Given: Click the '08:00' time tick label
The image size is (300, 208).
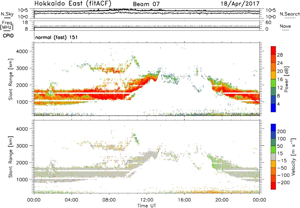Looking at the screenshot, I should click(x=109, y=200).
